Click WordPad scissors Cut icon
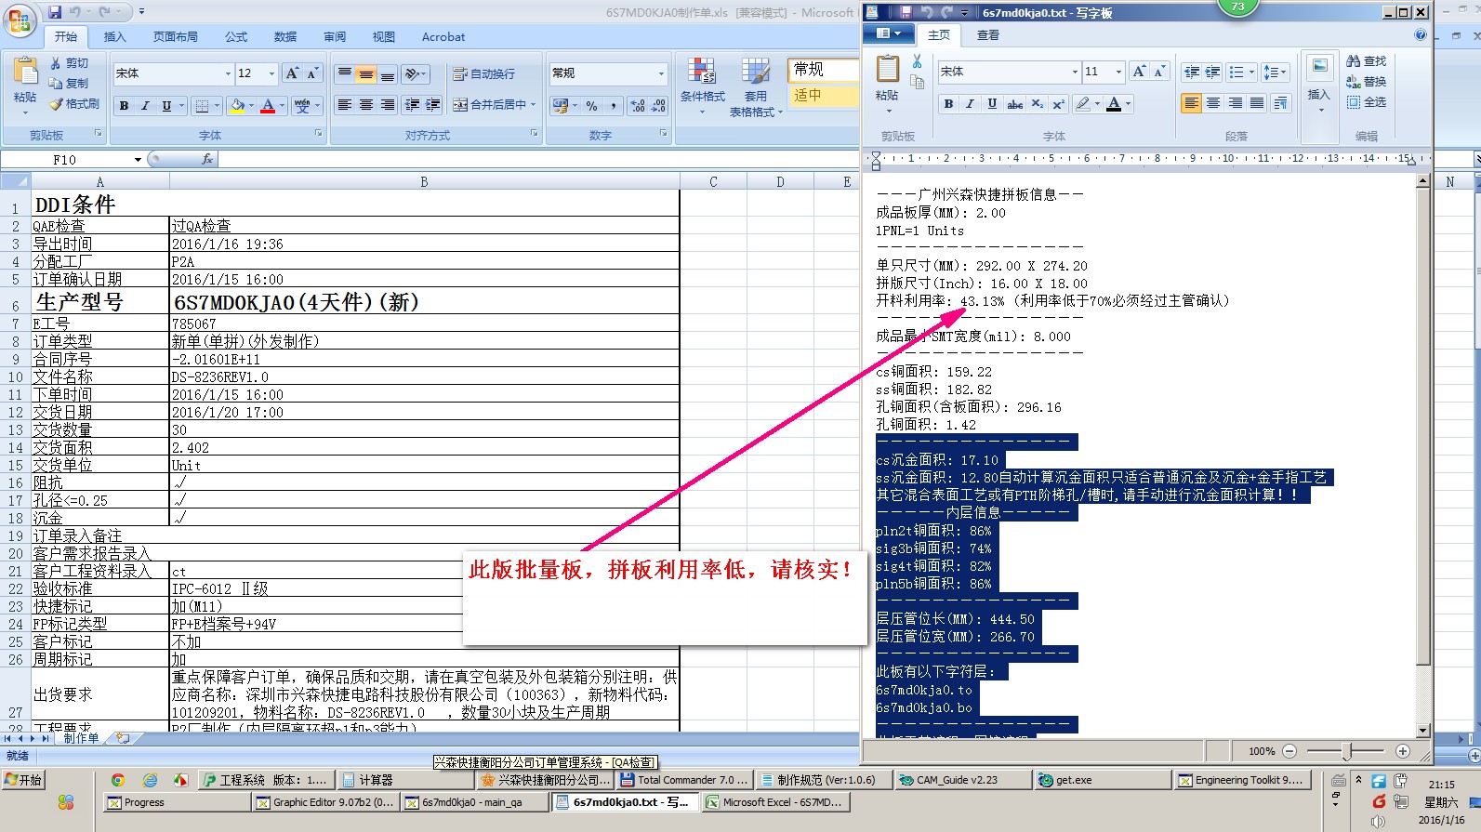The height and width of the screenshot is (832, 1481). [917, 61]
